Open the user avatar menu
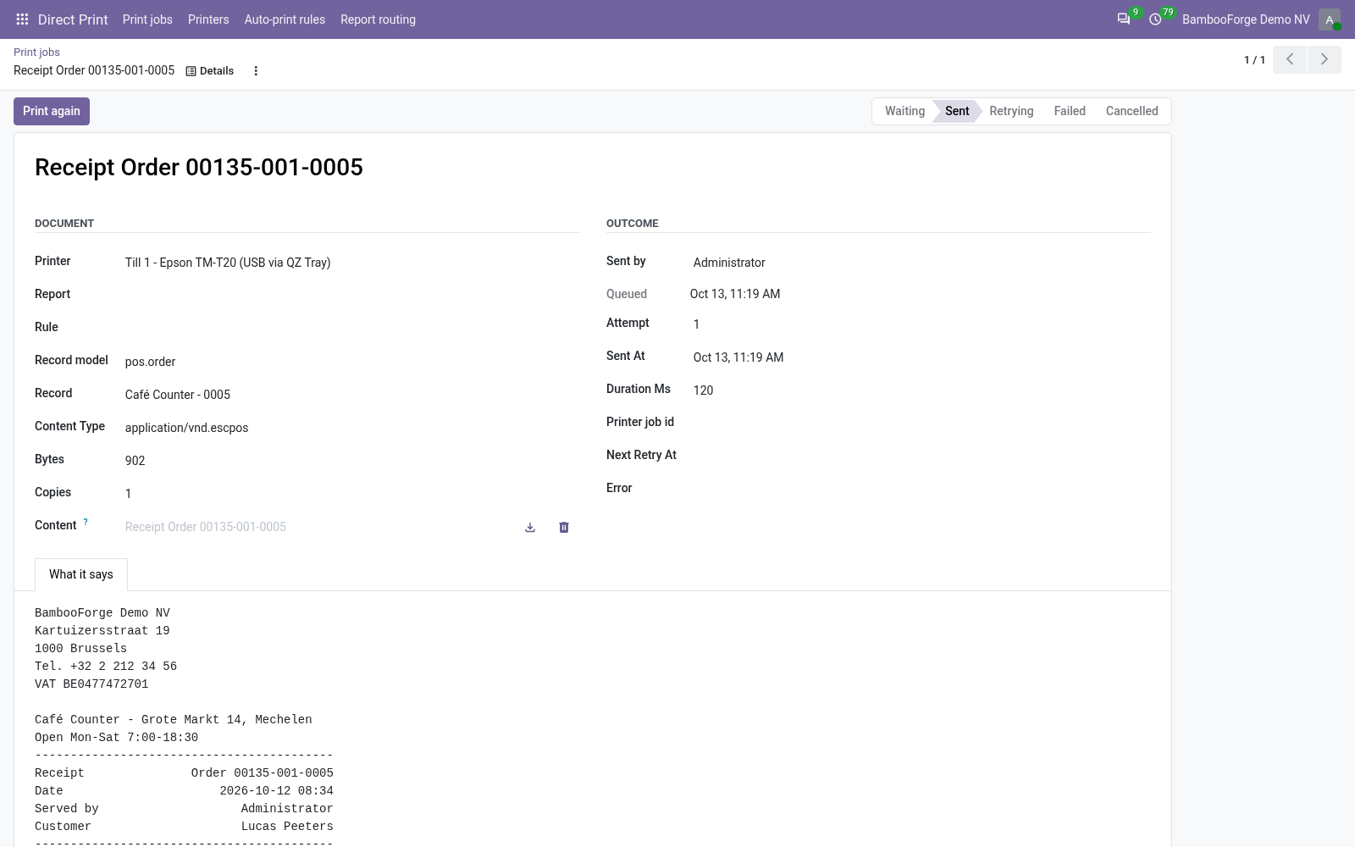The width and height of the screenshot is (1355, 847). tap(1329, 19)
